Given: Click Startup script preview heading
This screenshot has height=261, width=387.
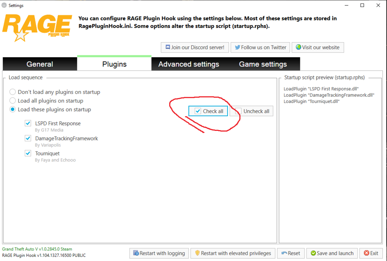Looking at the screenshot, I should click(x=324, y=77).
